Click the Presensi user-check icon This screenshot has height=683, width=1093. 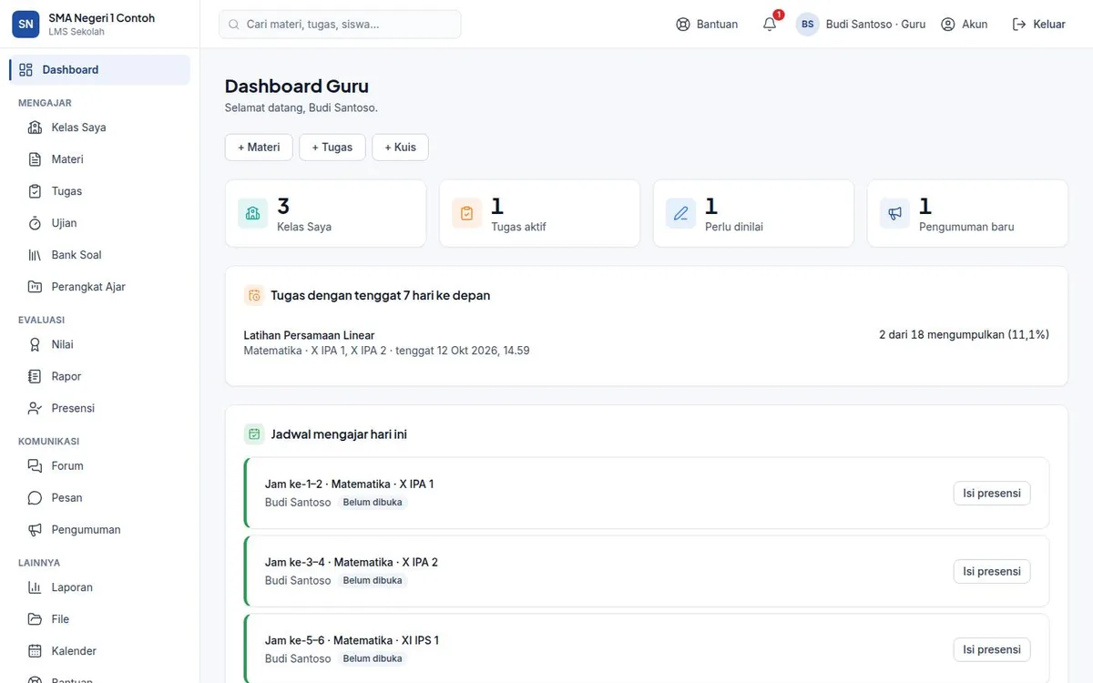(x=35, y=408)
